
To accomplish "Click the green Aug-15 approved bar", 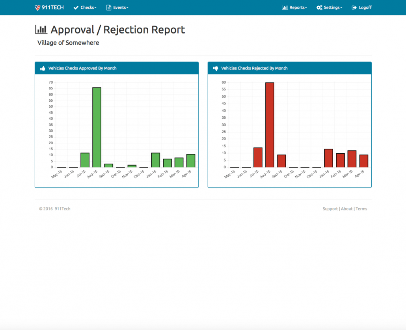I will coord(97,127).
